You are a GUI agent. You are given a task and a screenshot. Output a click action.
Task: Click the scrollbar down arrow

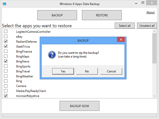pyautogui.click(x=154, y=96)
